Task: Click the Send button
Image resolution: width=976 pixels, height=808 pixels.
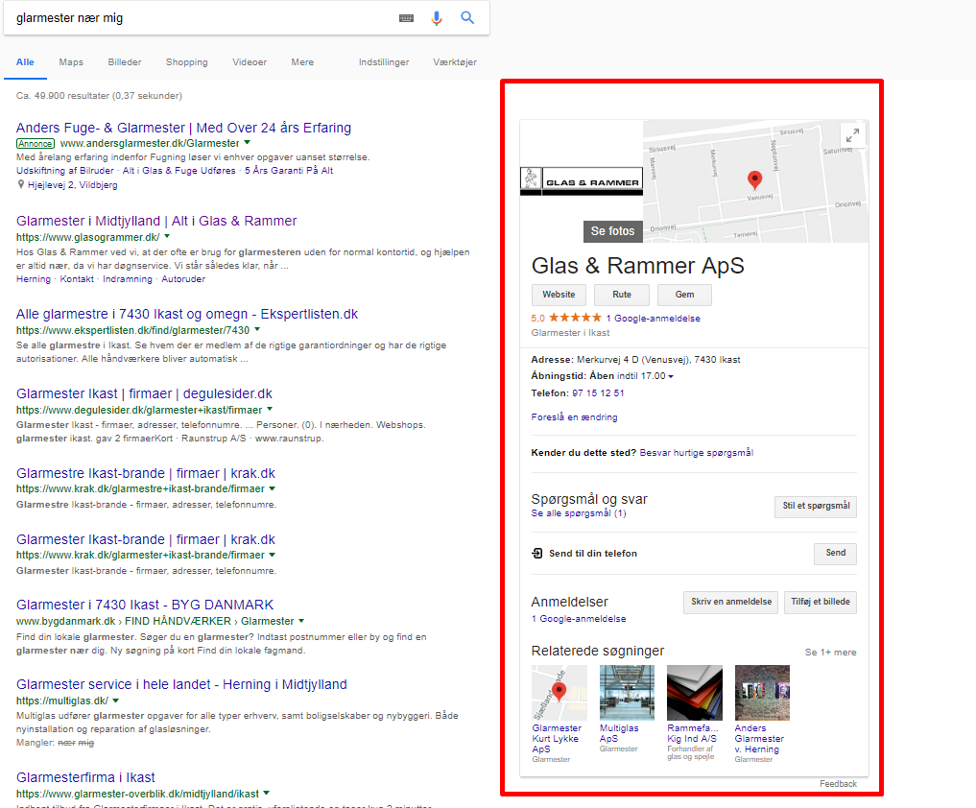Action: click(x=835, y=554)
